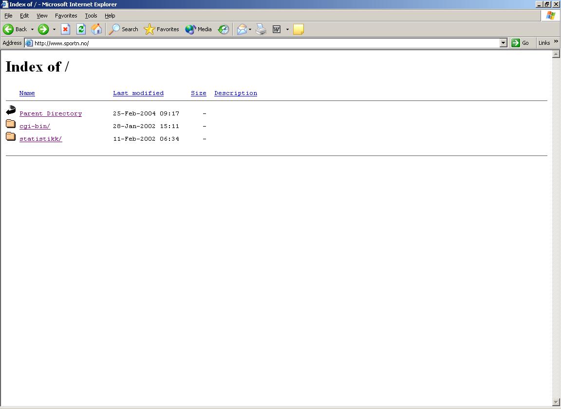Open the Forward history dropdown arrow
Image resolution: width=561 pixels, height=409 pixels.
(54, 29)
